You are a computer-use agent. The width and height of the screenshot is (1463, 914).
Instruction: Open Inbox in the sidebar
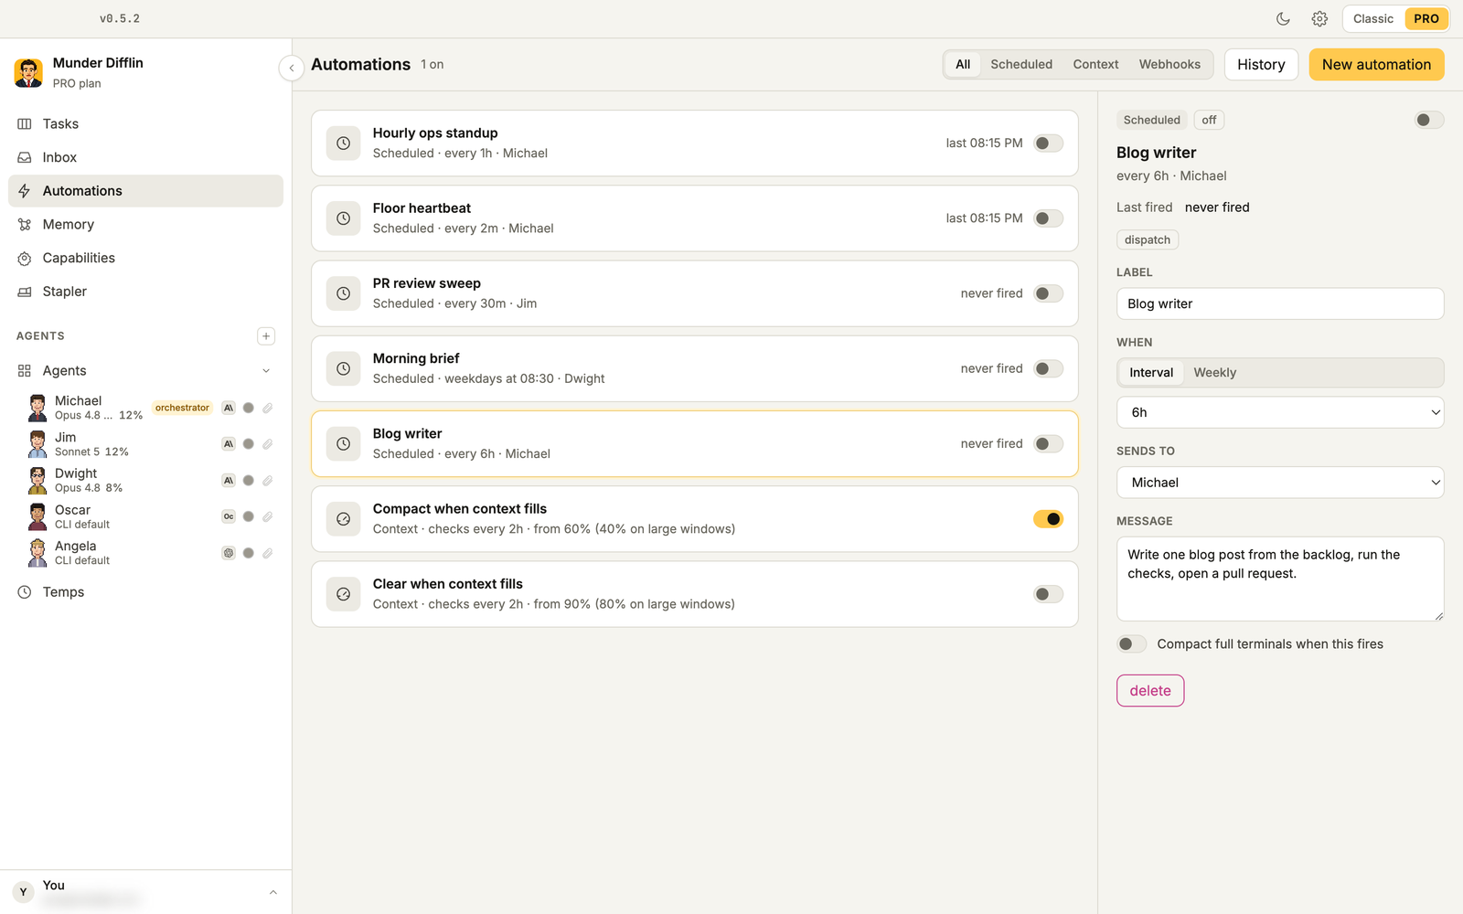pyautogui.click(x=145, y=157)
